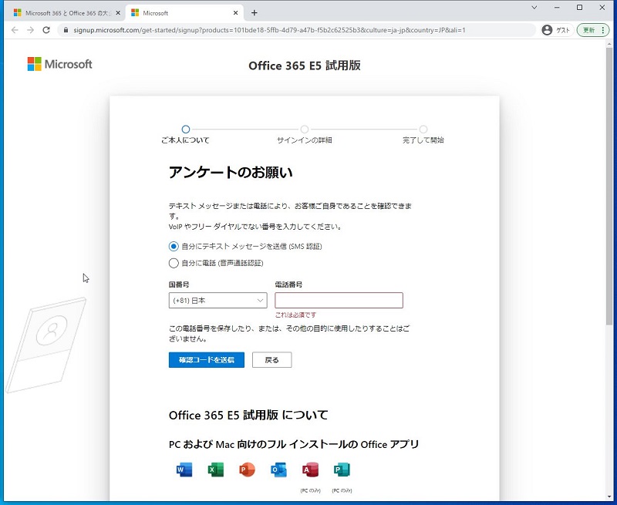This screenshot has height=505, width=617.
Task: Go back with browser back arrow
Action: [x=15, y=30]
